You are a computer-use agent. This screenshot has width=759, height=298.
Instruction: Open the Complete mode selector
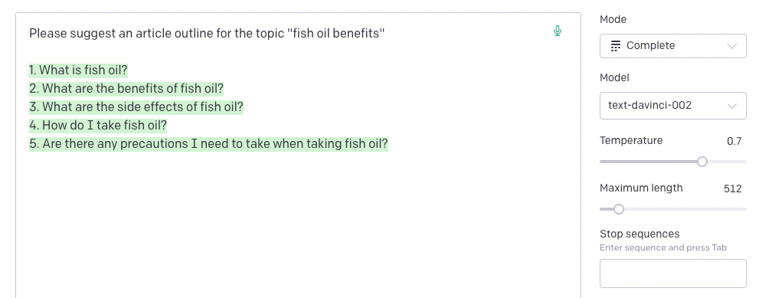[673, 46]
